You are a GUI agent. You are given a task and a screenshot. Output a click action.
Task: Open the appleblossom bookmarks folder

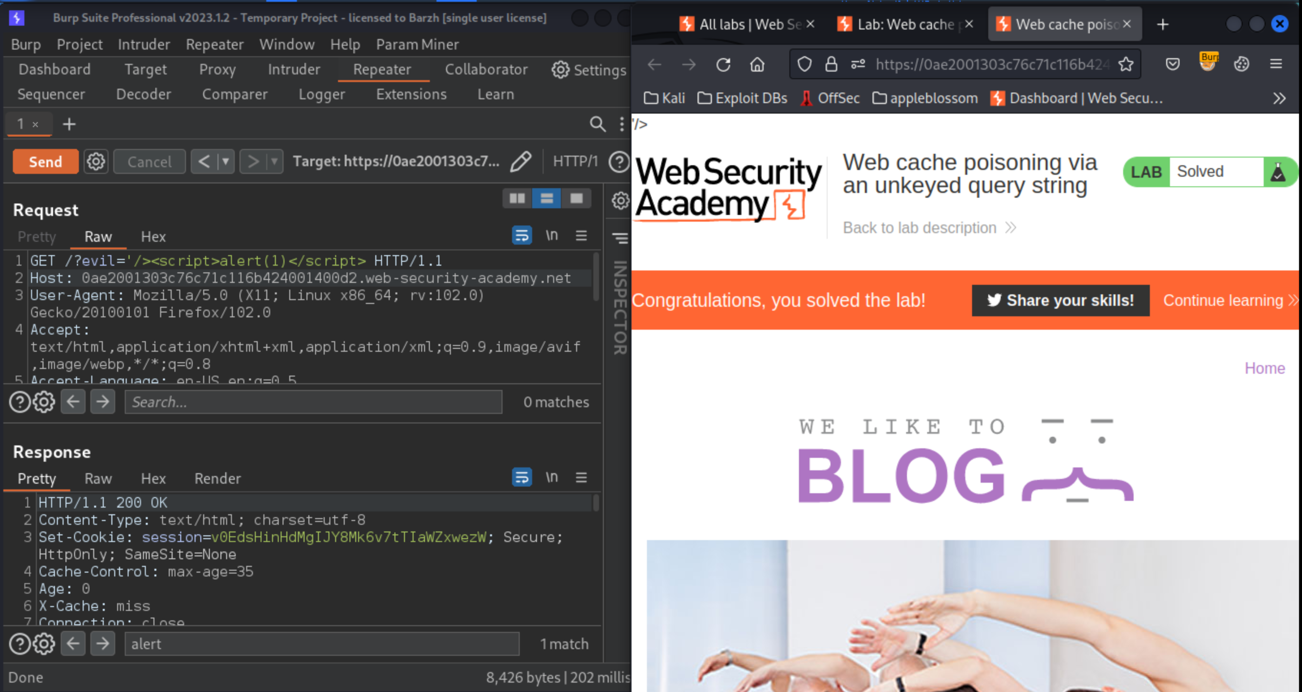tap(925, 98)
